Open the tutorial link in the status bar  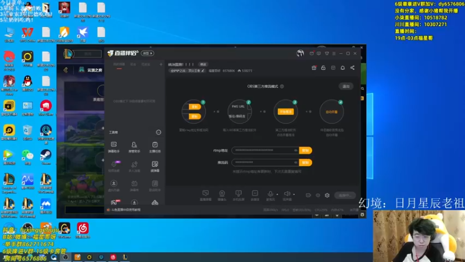coord(126,210)
